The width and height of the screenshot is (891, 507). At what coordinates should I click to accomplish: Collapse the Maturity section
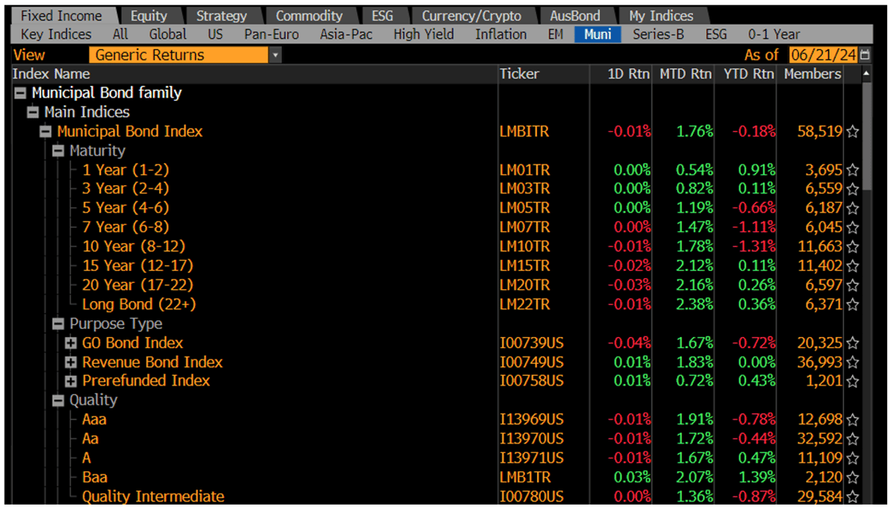[57, 150]
